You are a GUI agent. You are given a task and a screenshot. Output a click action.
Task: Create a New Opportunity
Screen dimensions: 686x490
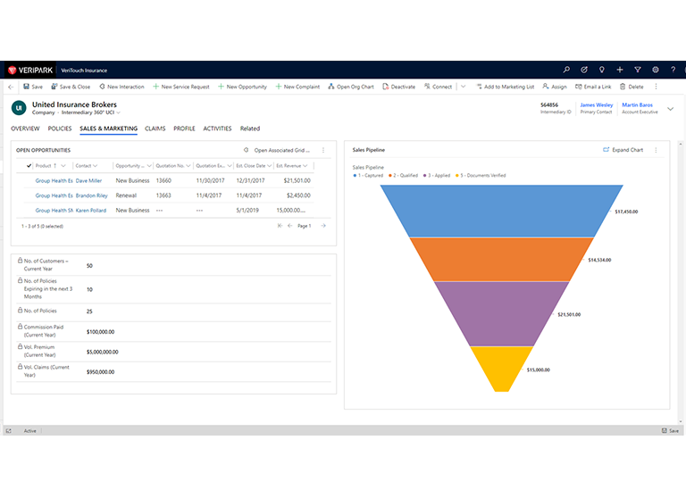pyautogui.click(x=242, y=87)
